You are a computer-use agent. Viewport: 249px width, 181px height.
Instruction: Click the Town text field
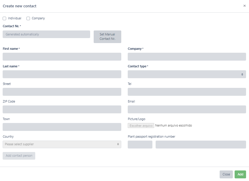pyautogui.click(x=62, y=127)
